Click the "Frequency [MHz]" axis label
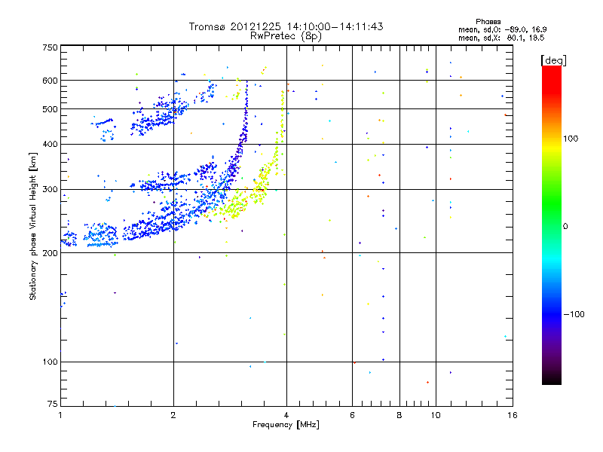 pyautogui.click(x=286, y=424)
